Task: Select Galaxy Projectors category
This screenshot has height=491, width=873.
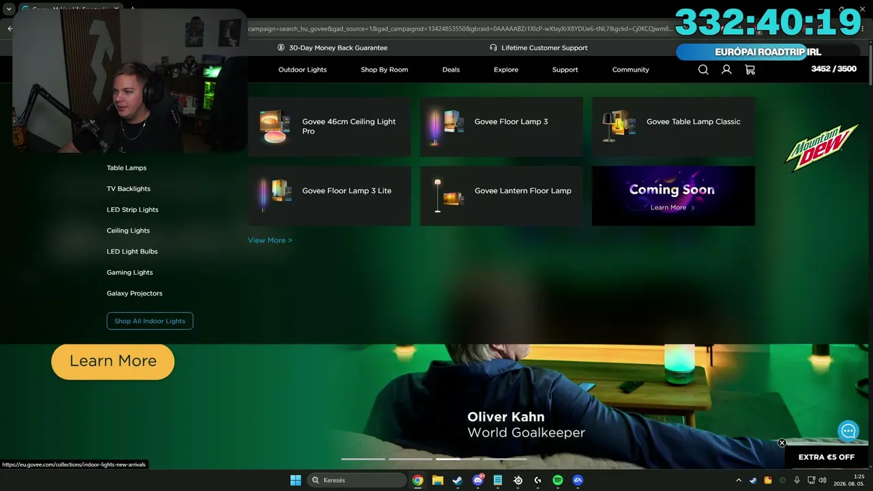Action: (x=134, y=293)
